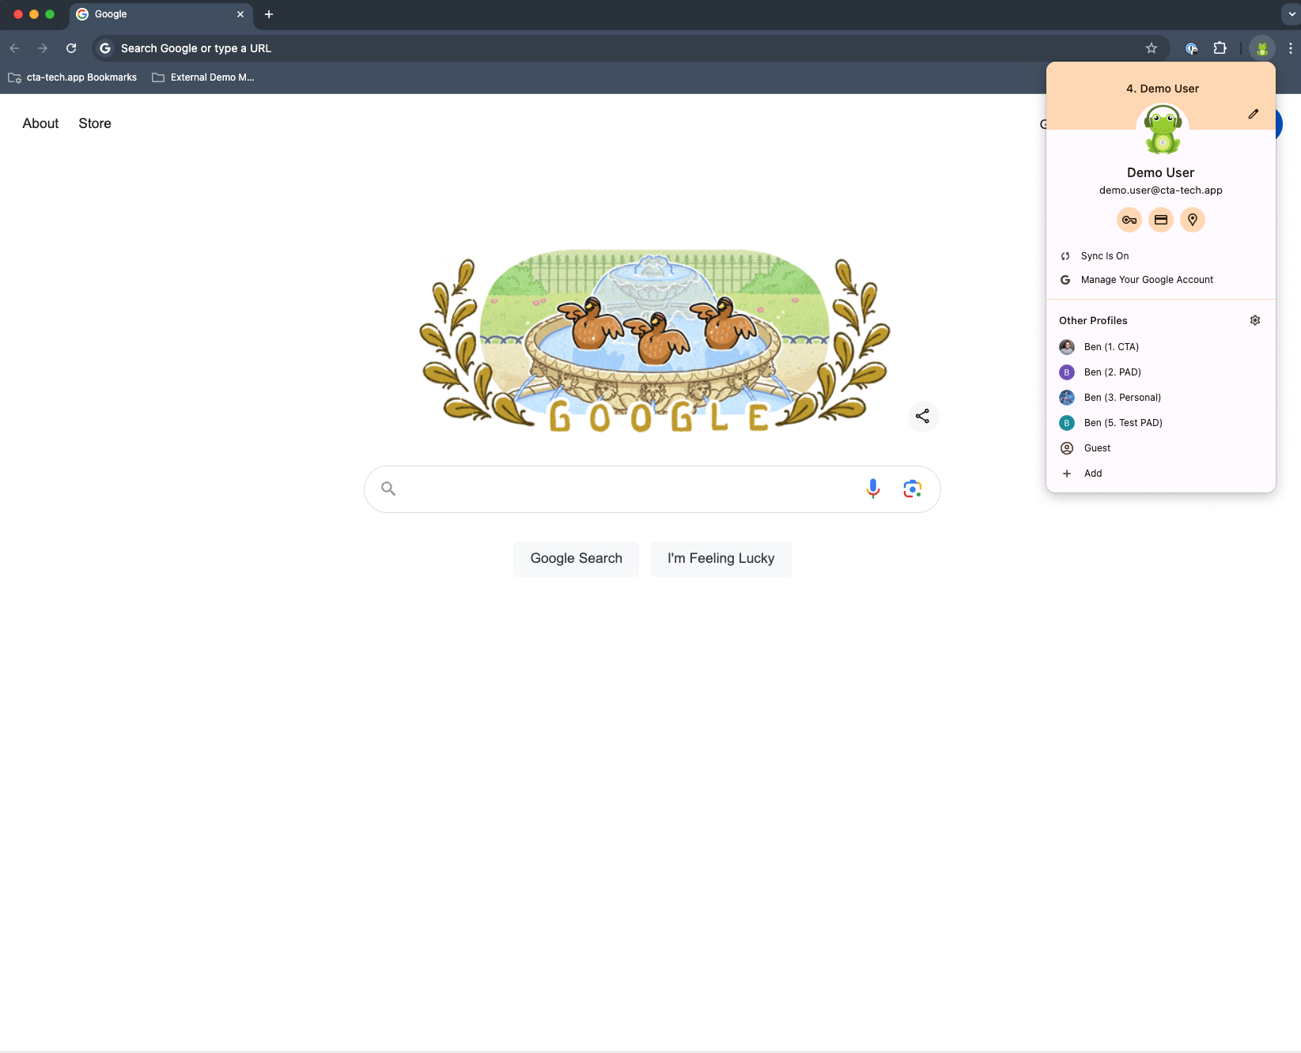Viewport: 1301px width, 1053px height.
Task: Open External Demo bookmarks folder
Action: coord(203,77)
